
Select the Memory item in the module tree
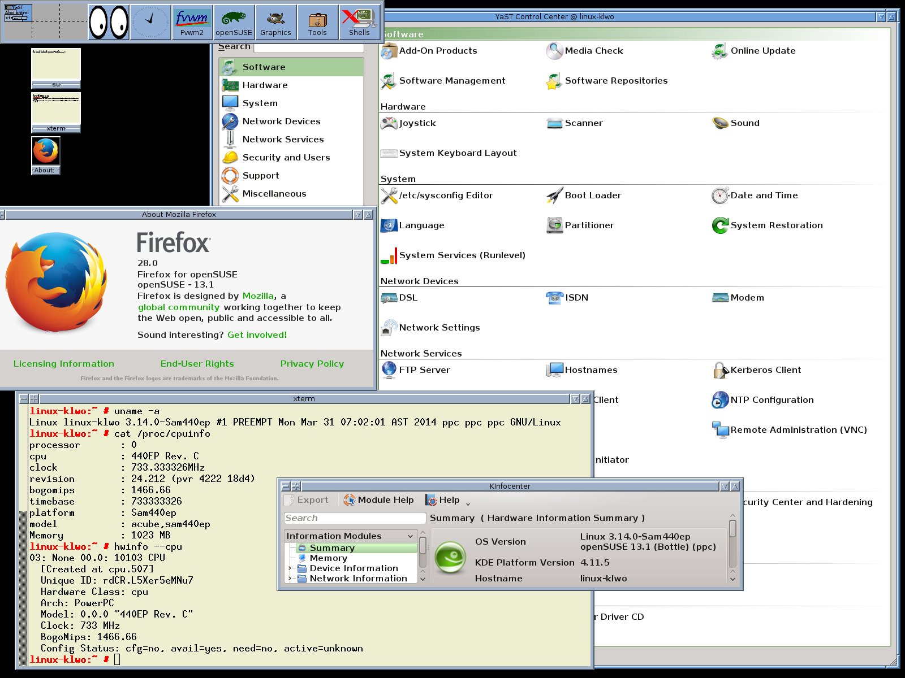pos(328,558)
